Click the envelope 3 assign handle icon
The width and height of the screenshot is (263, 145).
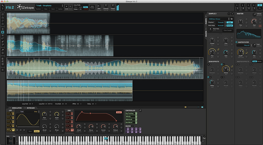72,122
